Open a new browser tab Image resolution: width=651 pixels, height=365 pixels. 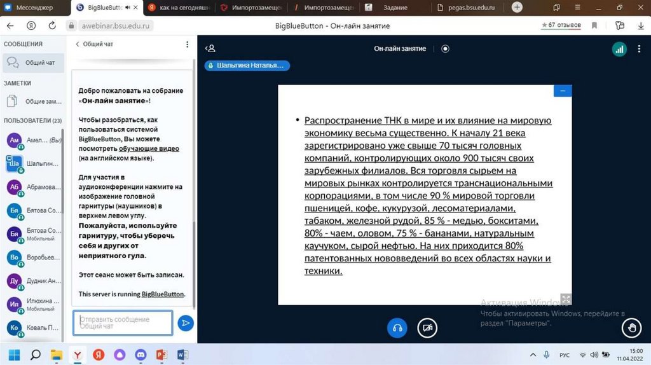(517, 7)
